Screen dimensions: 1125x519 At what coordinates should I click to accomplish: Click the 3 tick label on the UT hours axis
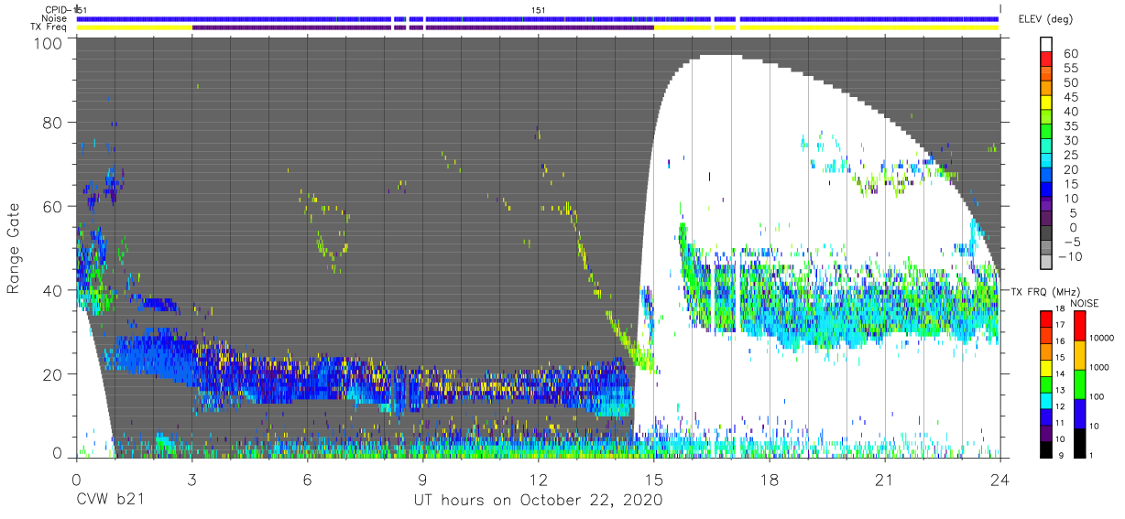(191, 479)
